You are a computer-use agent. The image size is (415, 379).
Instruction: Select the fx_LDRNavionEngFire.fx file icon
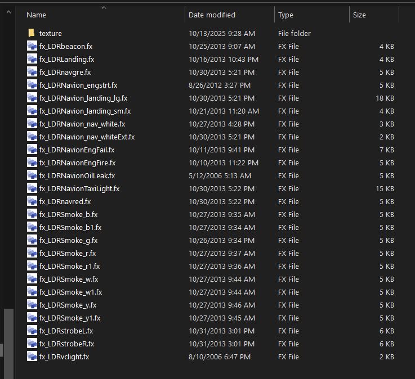tap(32, 163)
